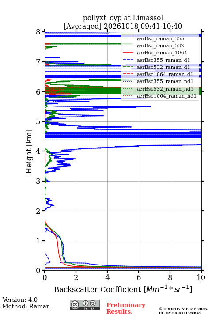Click the Creative Commons BY-SA badge
Screen dimensions: 212x318
(x=85, y=305)
